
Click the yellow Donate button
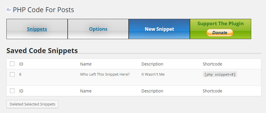(220, 33)
